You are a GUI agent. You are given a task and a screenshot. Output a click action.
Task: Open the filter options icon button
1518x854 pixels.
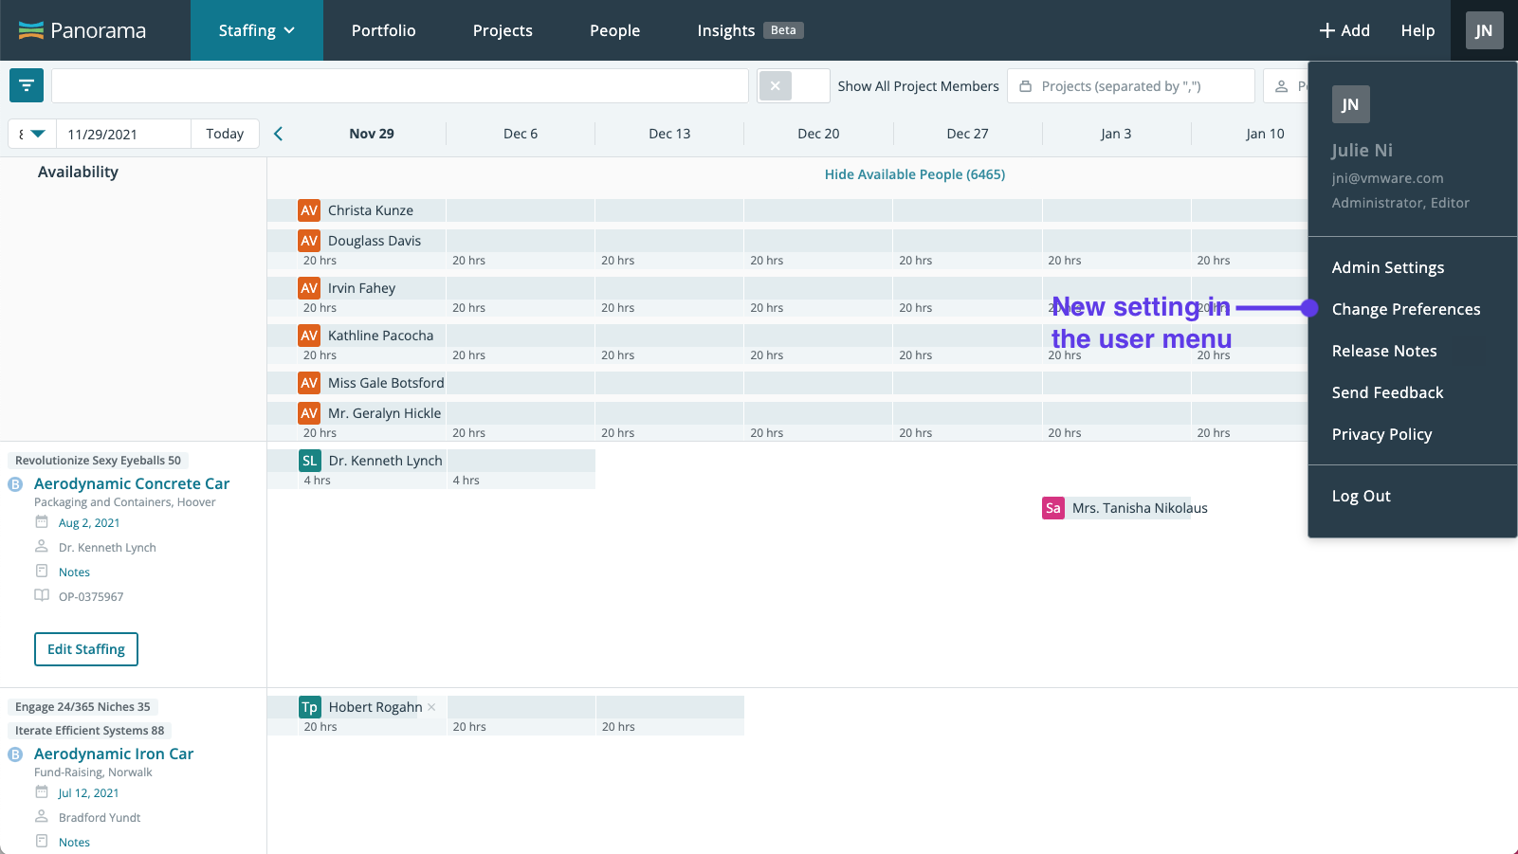(27, 85)
